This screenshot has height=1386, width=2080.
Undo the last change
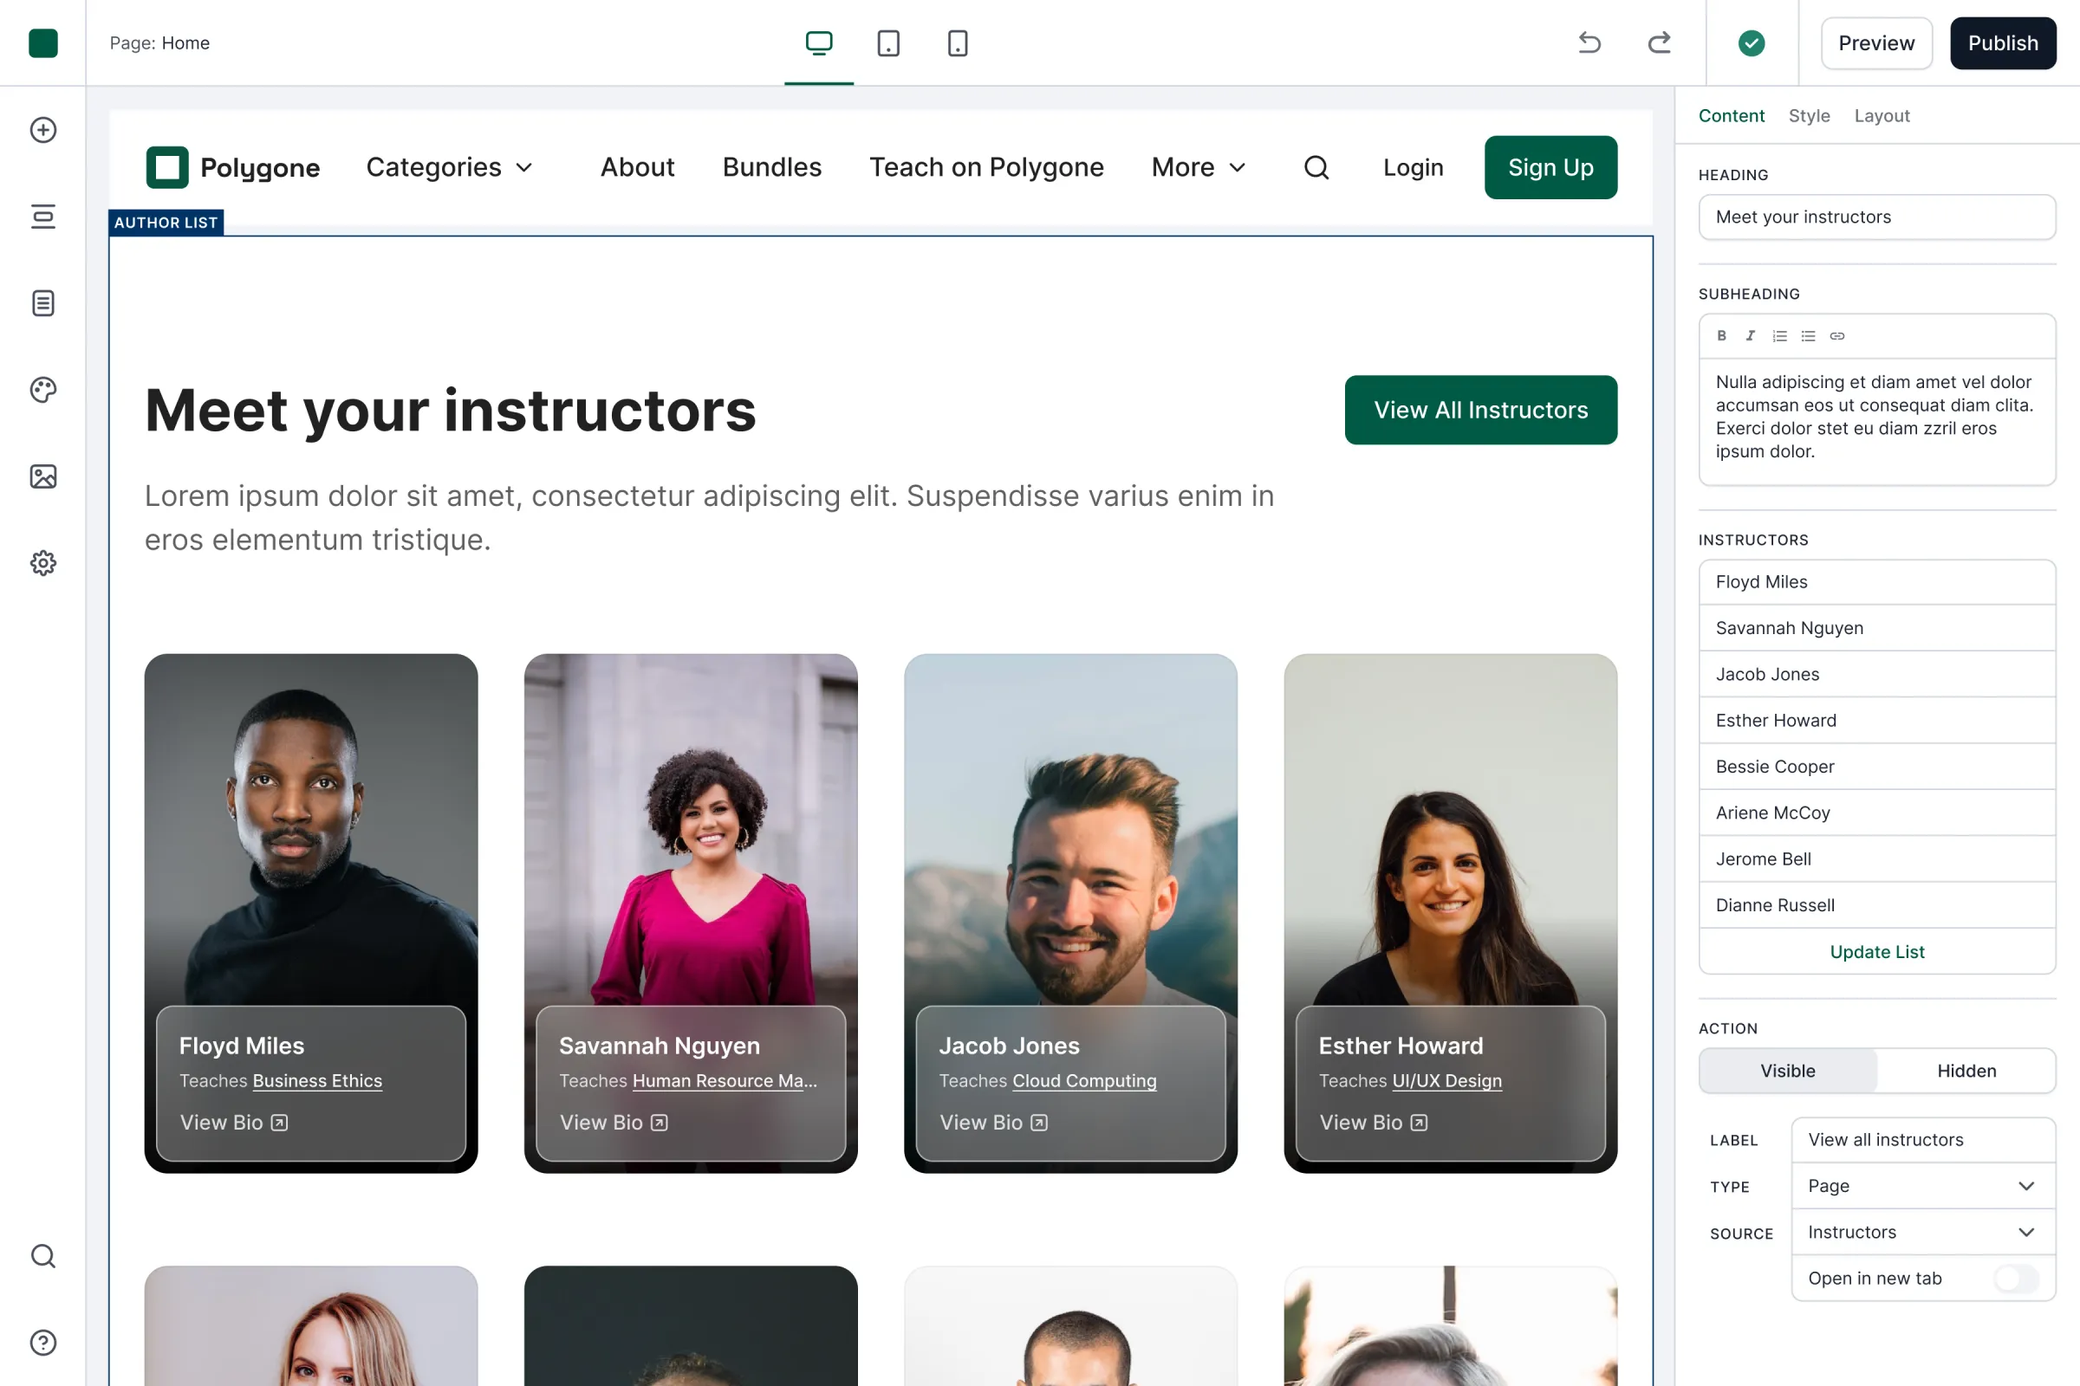[x=1589, y=42]
